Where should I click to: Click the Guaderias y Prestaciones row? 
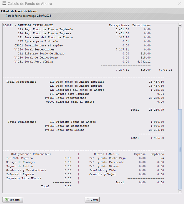coord(39,170)
